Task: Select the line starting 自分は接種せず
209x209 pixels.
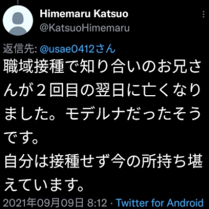Action: click(x=103, y=161)
